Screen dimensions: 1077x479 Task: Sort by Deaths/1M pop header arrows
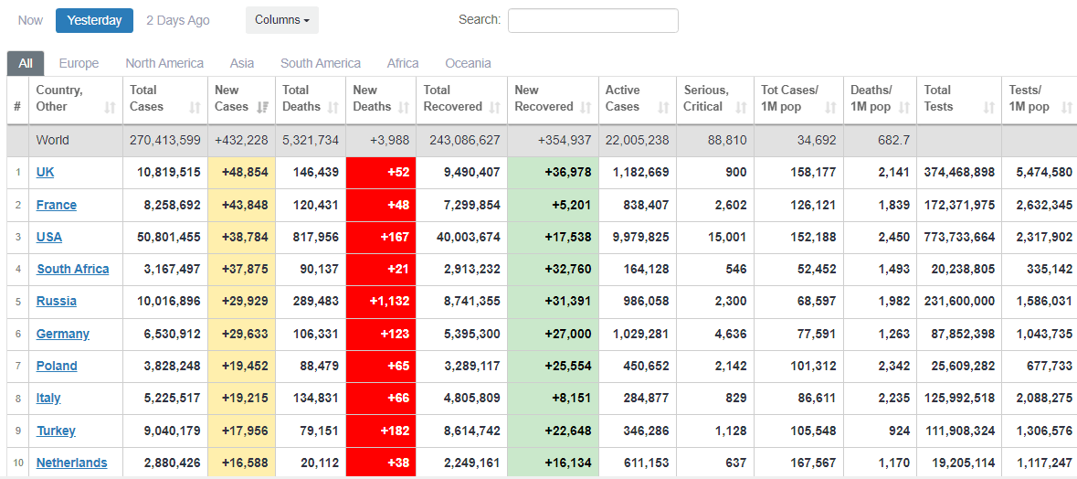pyautogui.click(x=903, y=107)
